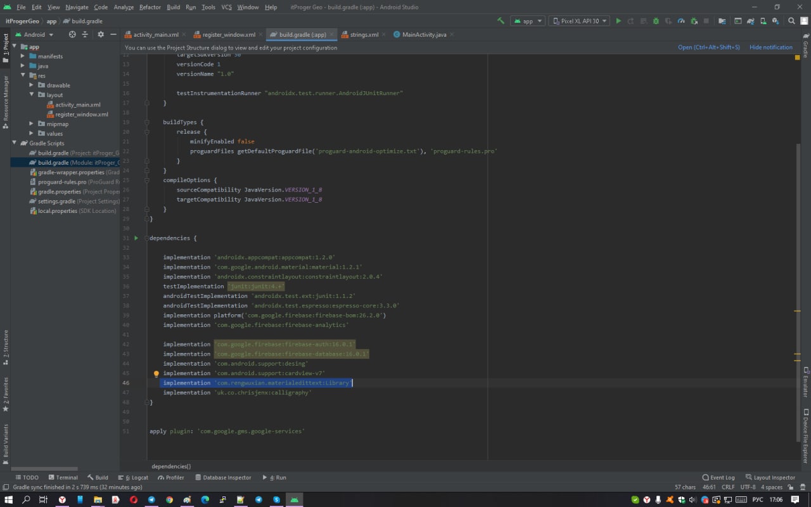The image size is (811, 507).
Task: Open the Device File Explorer side panel
Action: (805, 436)
